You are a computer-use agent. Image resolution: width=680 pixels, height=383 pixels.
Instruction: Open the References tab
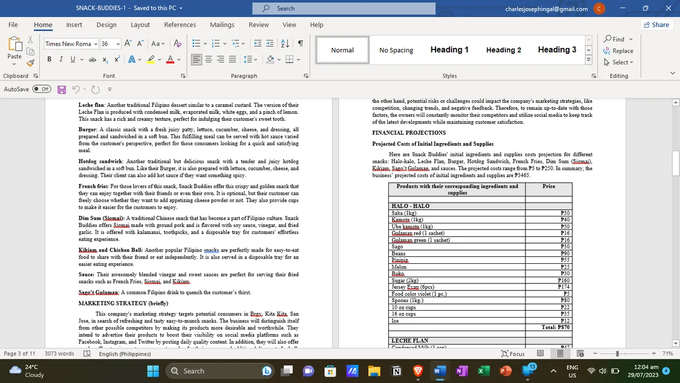click(x=180, y=24)
